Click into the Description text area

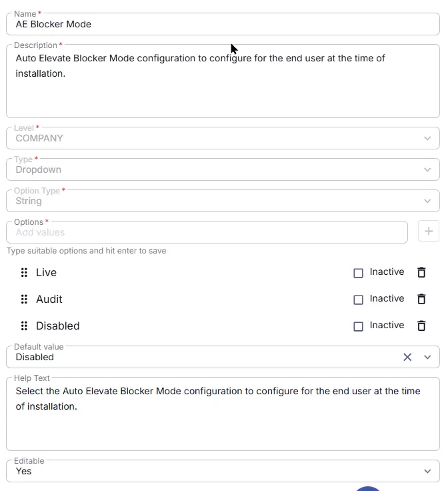click(x=223, y=81)
